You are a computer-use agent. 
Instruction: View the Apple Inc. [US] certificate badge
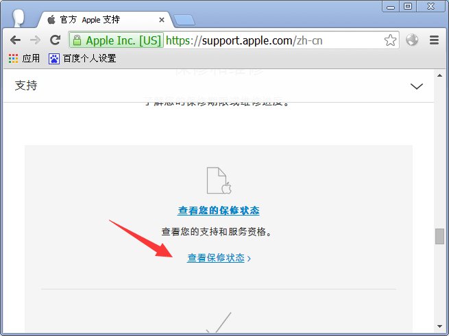(x=117, y=40)
